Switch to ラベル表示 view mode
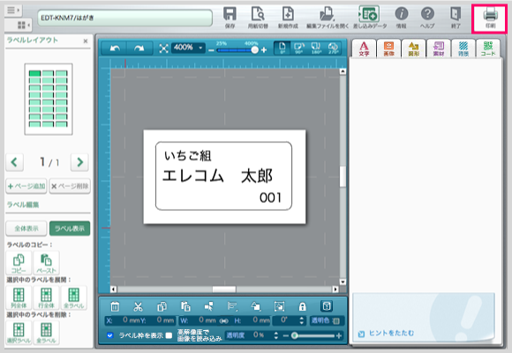Viewport: 512px width, 353px height. [70, 229]
